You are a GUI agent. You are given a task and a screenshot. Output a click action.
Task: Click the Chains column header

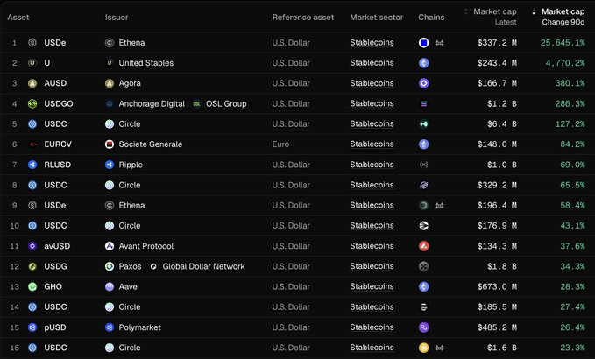coord(431,17)
